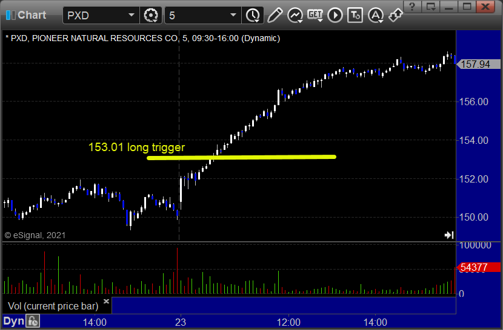This screenshot has height=330, width=503.
Task: Click the scroll-to-latest-bar arrow icon
Action: [x=449, y=235]
